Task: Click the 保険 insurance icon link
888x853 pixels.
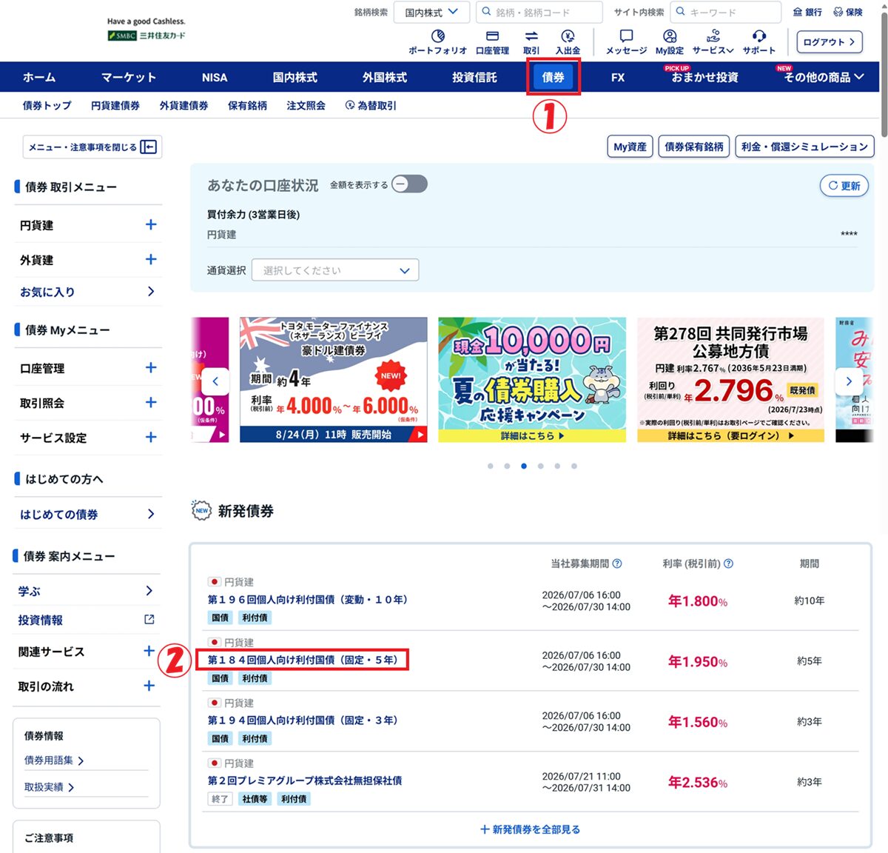Action: click(x=848, y=12)
